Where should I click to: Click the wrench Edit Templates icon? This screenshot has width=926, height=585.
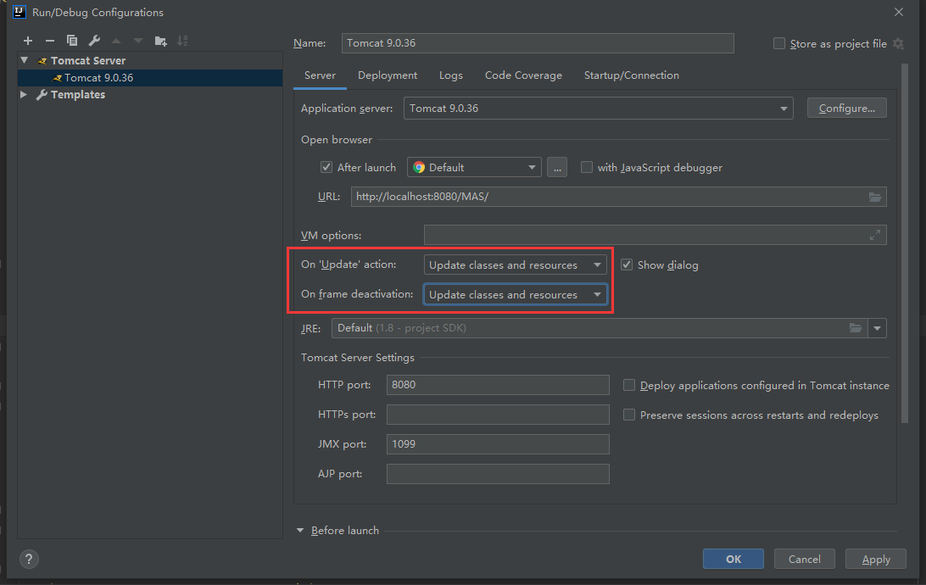(94, 41)
